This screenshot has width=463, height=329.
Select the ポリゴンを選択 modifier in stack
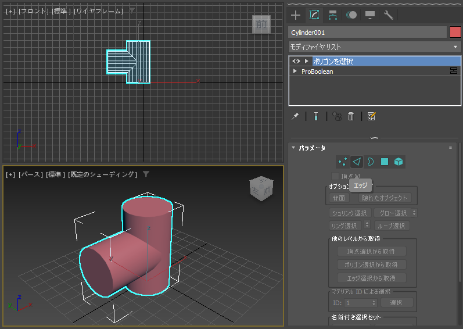(x=386, y=61)
